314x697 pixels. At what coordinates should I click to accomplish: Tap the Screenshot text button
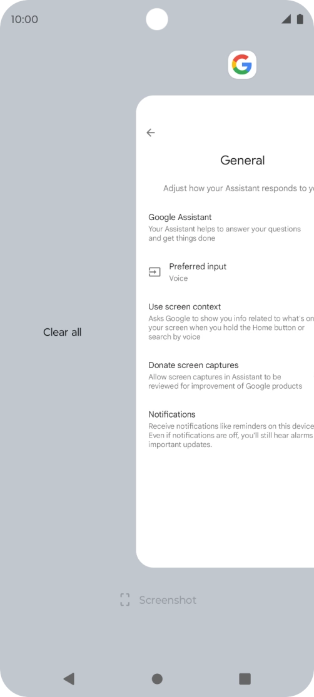click(x=168, y=600)
